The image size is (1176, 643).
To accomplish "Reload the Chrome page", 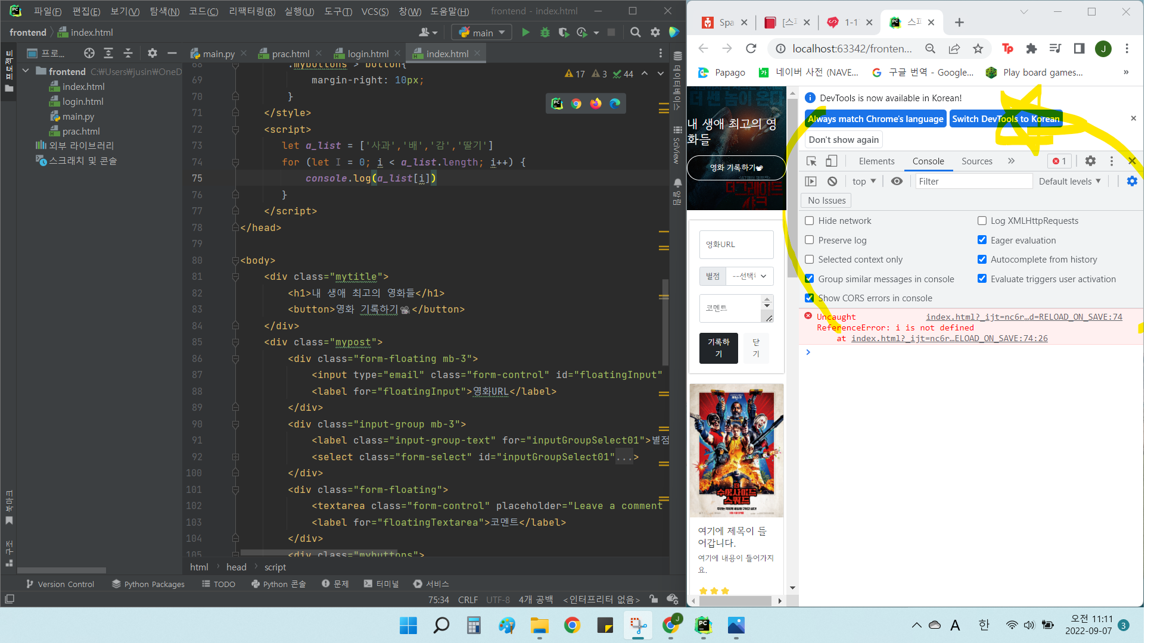I will point(751,49).
